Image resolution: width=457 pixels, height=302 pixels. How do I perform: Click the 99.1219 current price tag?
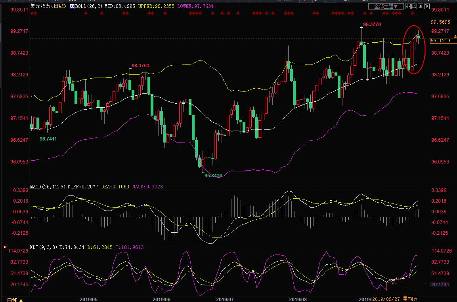[440, 40]
